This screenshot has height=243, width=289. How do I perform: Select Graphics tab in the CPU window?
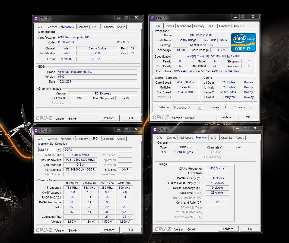[x=224, y=26]
